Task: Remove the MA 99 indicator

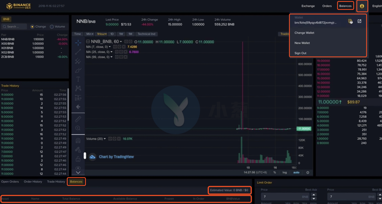Action: click(x=125, y=57)
